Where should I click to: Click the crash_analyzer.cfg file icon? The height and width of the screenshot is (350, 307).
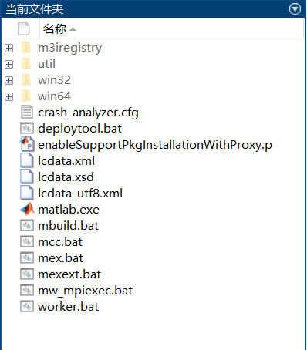(27, 113)
